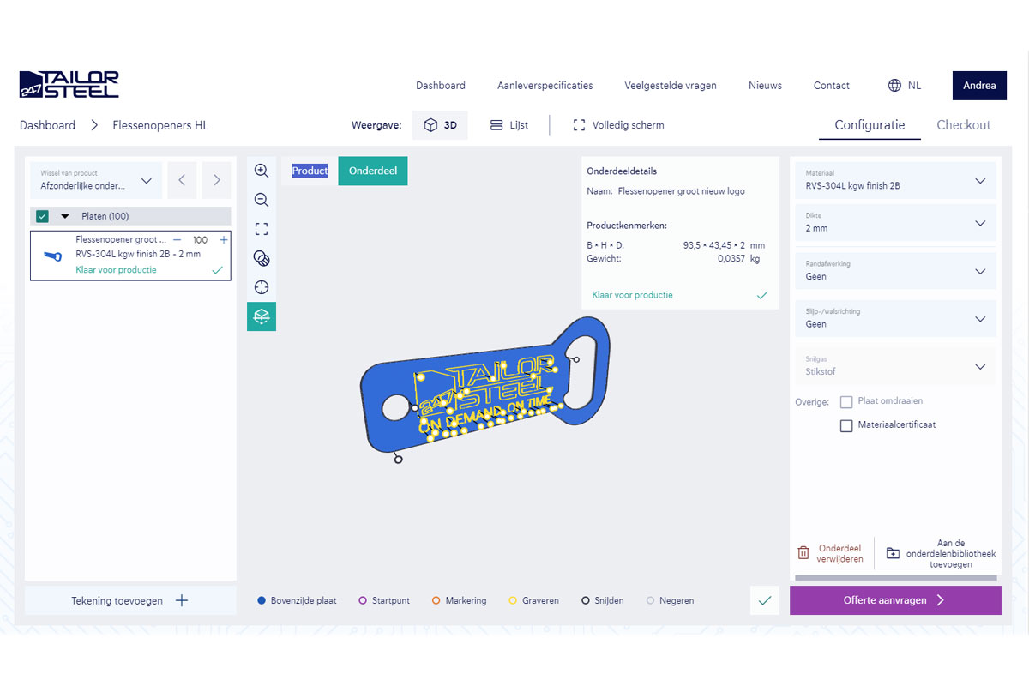Open Contact menu item
The image size is (1029, 686).
pyautogui.click(x=832, y=86)
